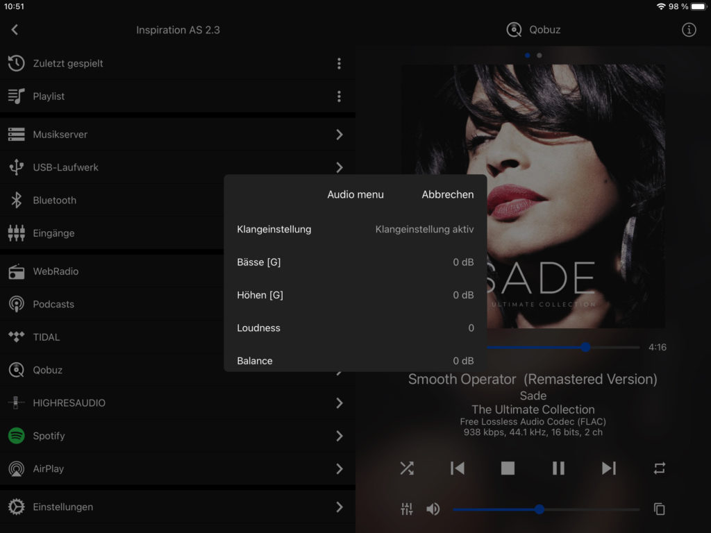Select the Klangeinstellung menu entry
The height and width of the screenshot is (533, 711).
click(274, 229)
